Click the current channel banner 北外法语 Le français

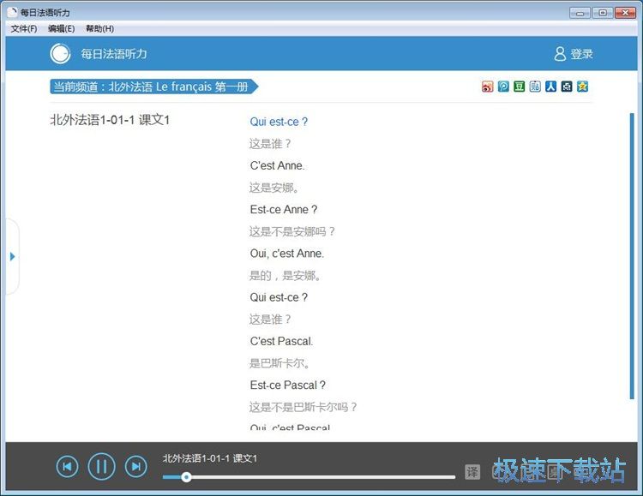153,87
